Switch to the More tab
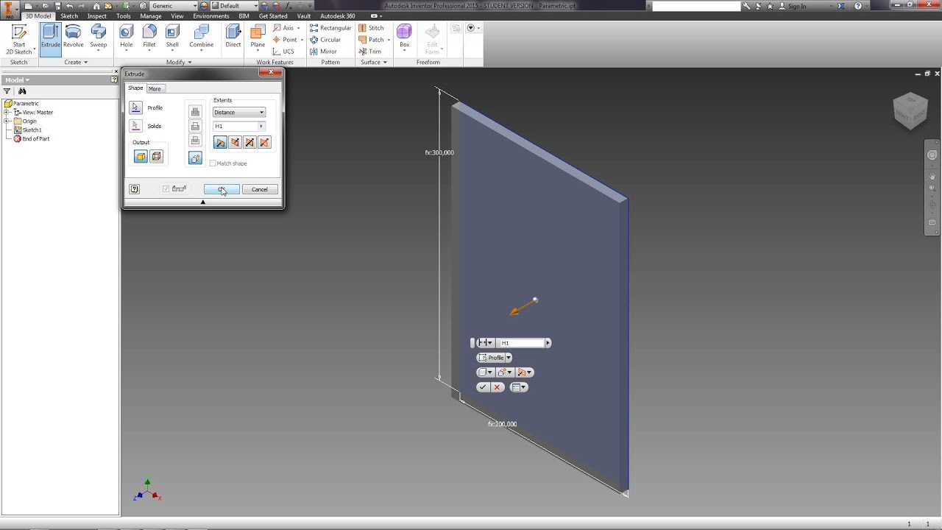Image resolution: width=942 pixels, height=530 pixels. coord(155,88)
